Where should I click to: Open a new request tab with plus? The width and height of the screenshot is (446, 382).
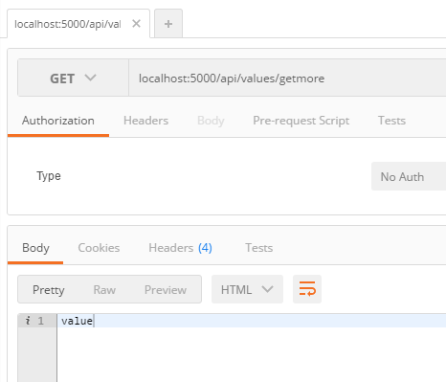point(168,24)
